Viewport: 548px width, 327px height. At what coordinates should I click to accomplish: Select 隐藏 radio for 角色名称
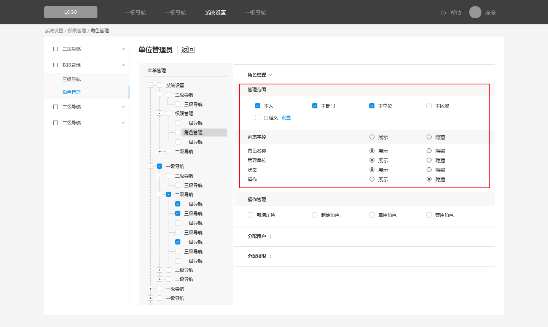click(429, 151)
